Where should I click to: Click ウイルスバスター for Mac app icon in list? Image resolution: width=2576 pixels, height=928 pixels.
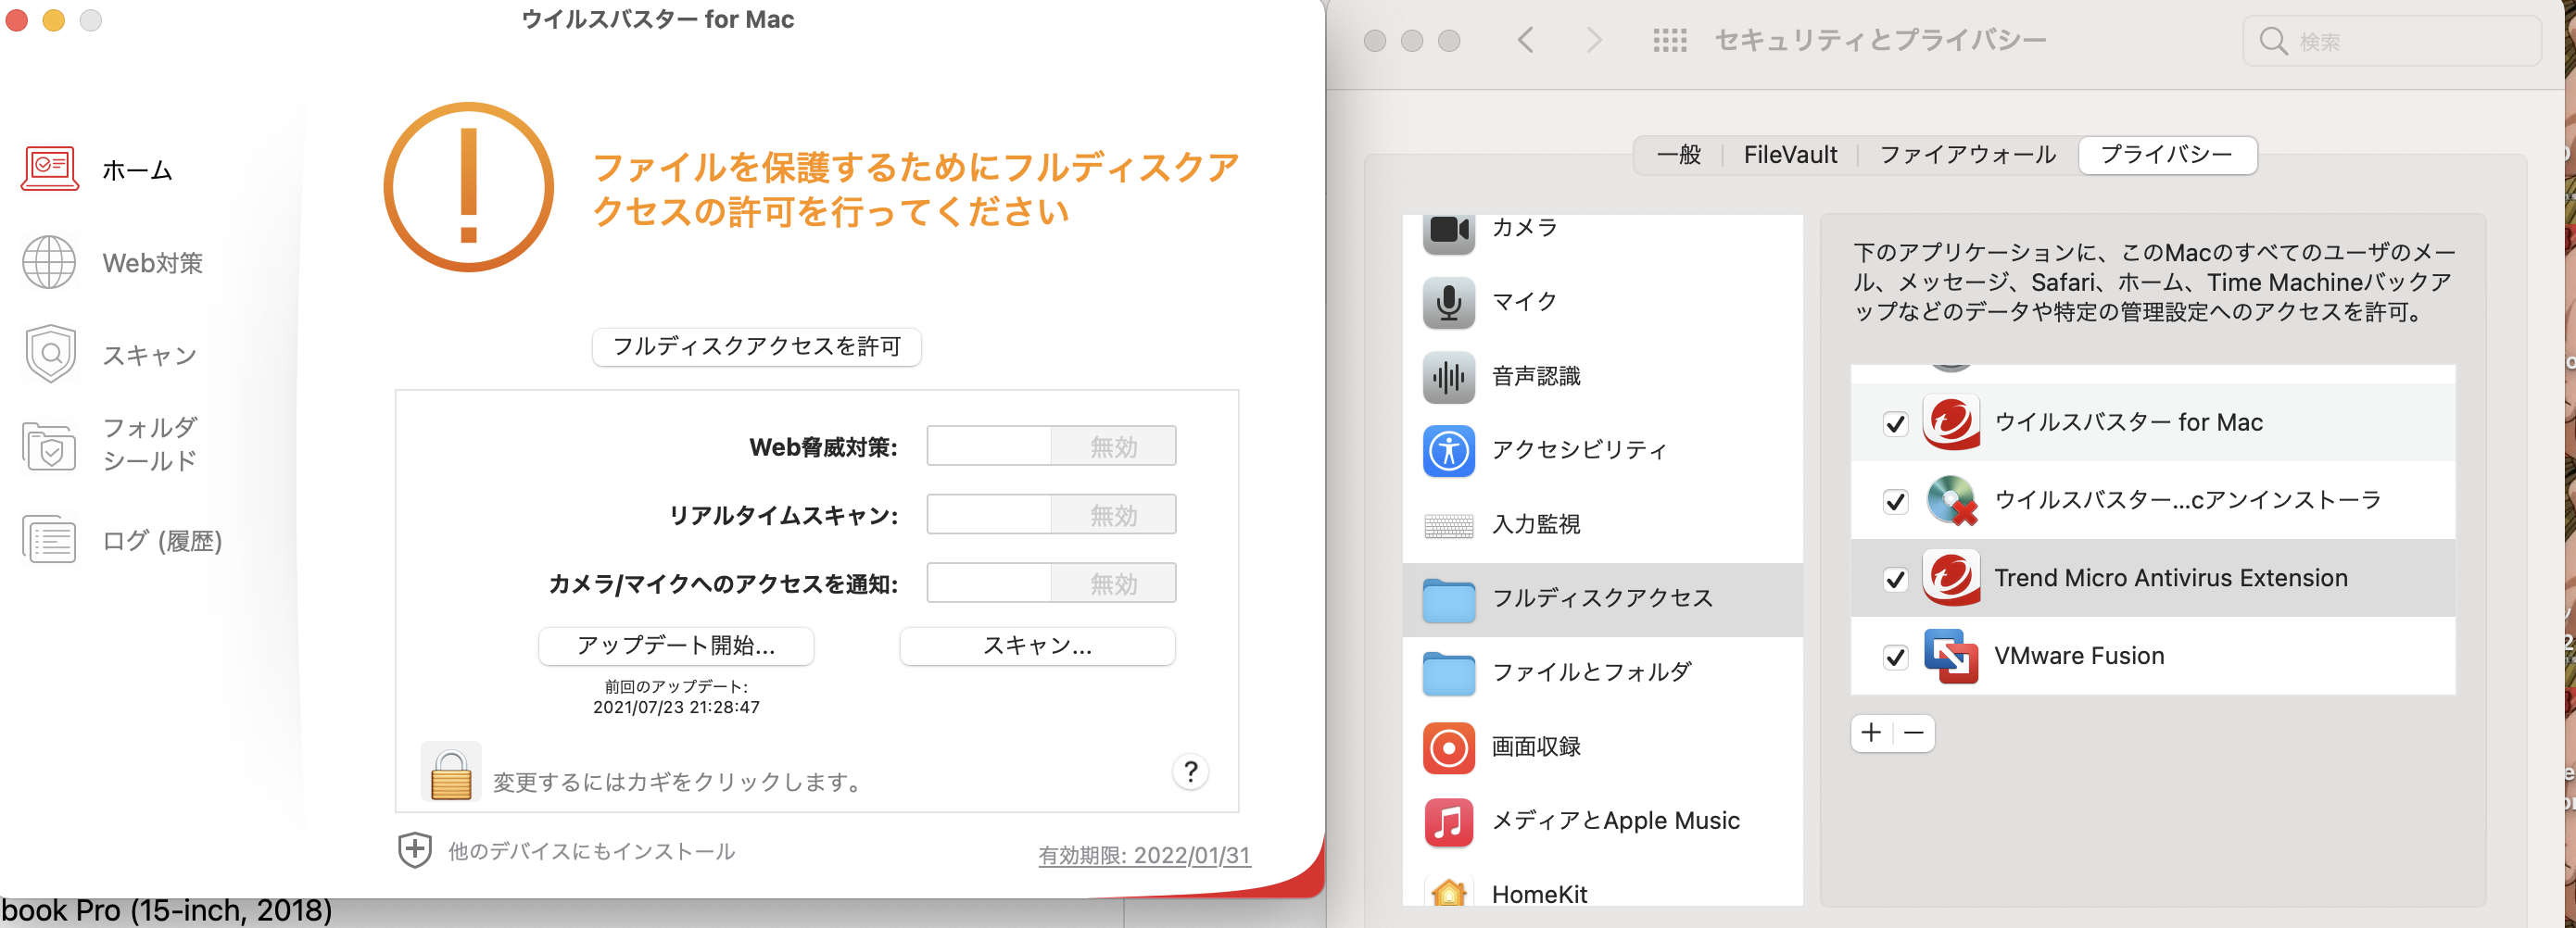point(1951,423)
